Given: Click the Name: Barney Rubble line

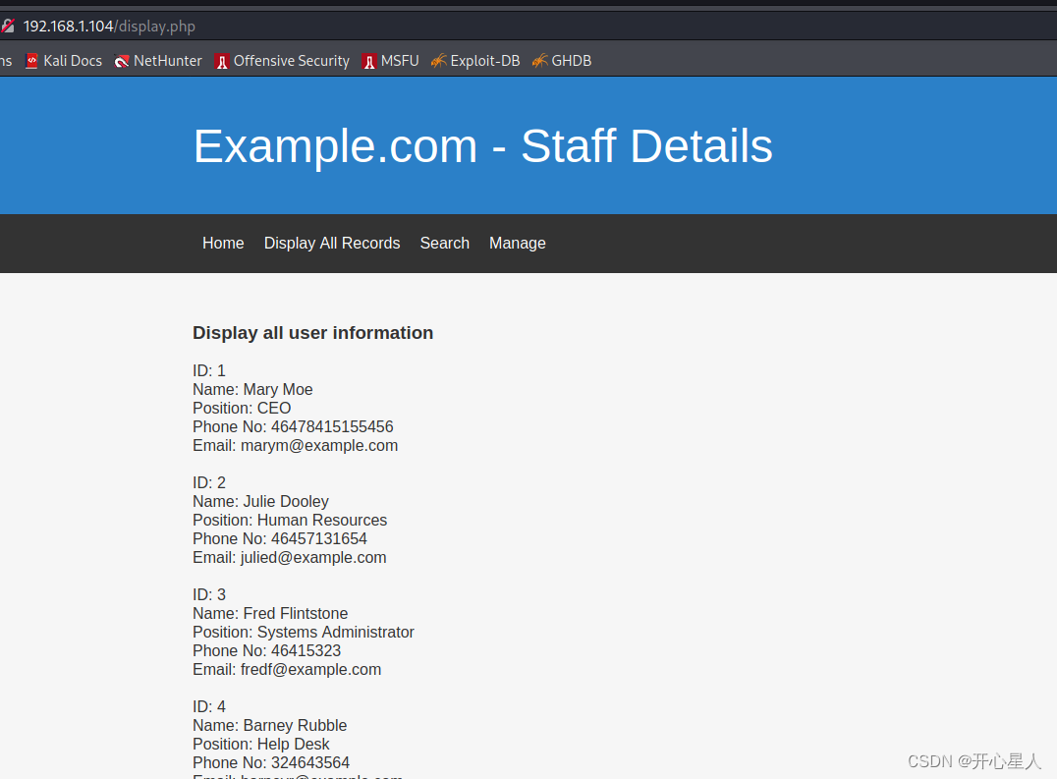Looking at the screenshot, I should [x=269, y=726].
